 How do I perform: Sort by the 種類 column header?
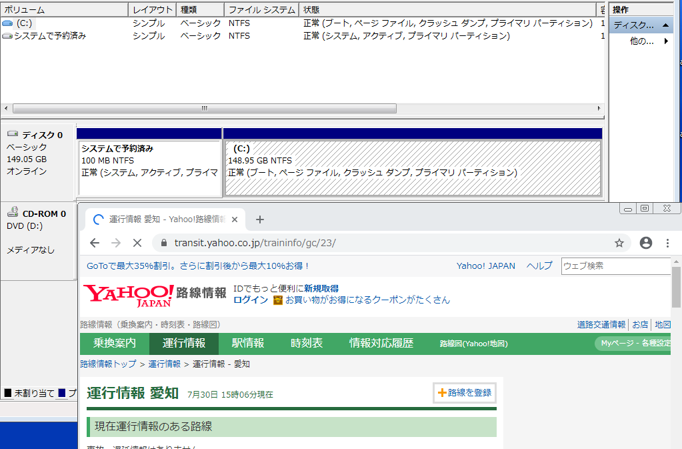pyautogui.click(x=200, y=9)
